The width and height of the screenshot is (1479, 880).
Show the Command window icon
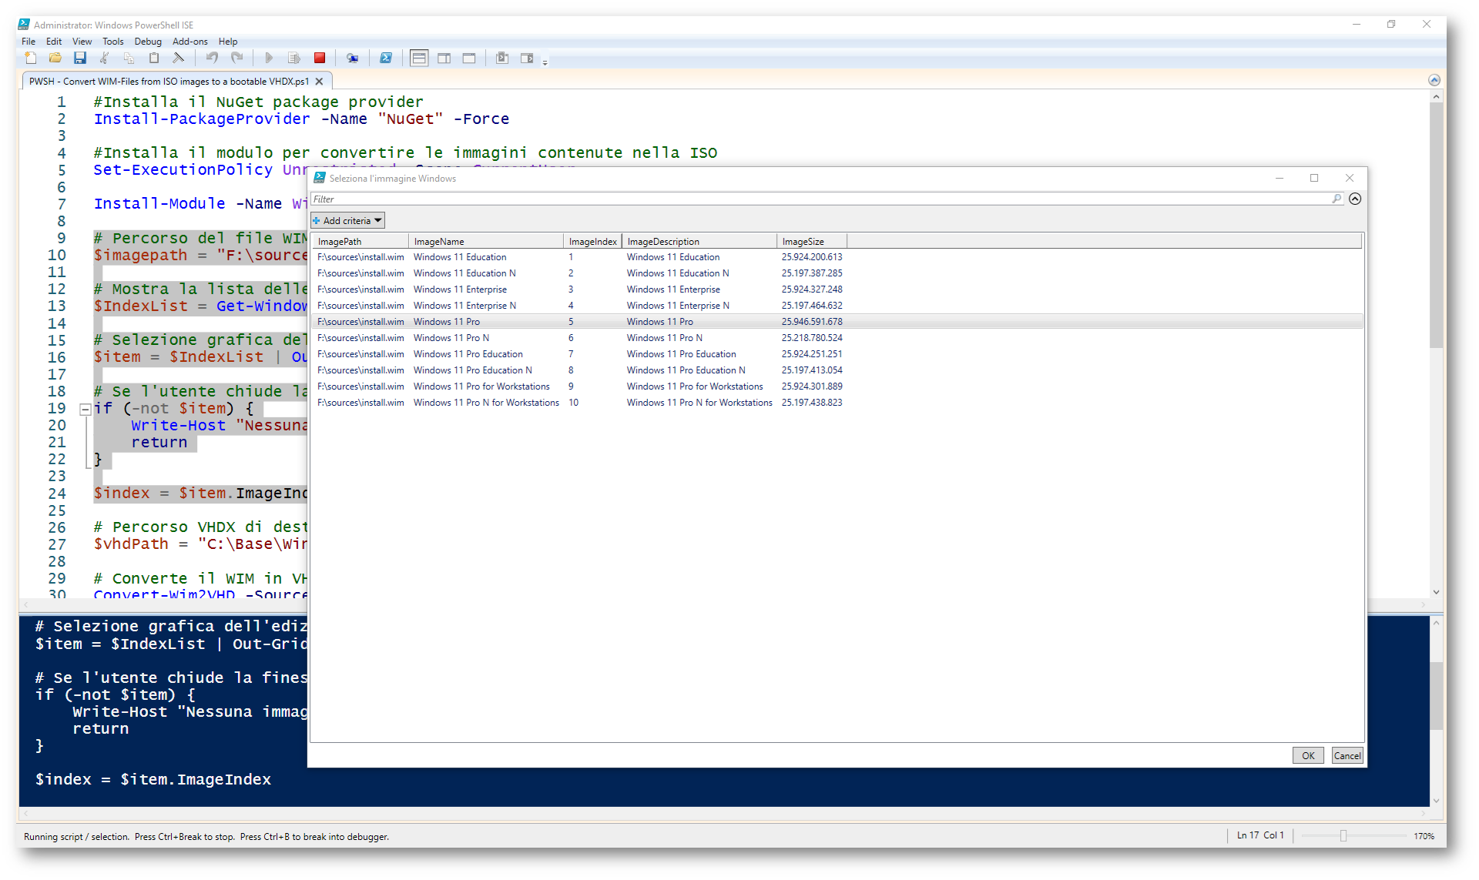pyautogui.click(x=502, y=58)
